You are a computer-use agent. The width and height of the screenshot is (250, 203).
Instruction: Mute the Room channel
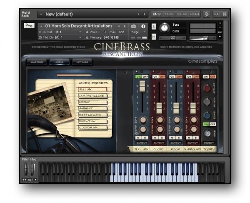[x=172, y=137]
